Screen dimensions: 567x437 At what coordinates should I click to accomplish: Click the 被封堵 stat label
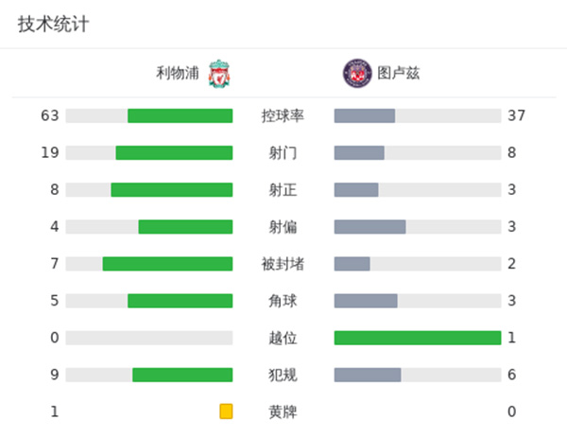click(x=283, y=264)
